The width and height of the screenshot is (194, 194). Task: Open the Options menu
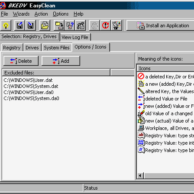coord(61,14)
